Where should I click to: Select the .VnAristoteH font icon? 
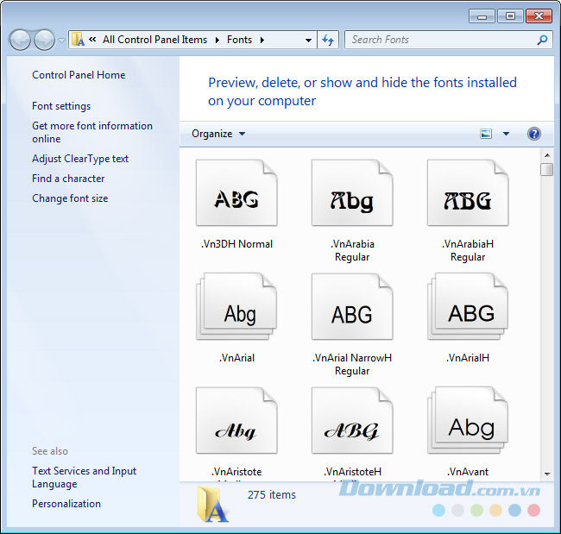[352, 420]
